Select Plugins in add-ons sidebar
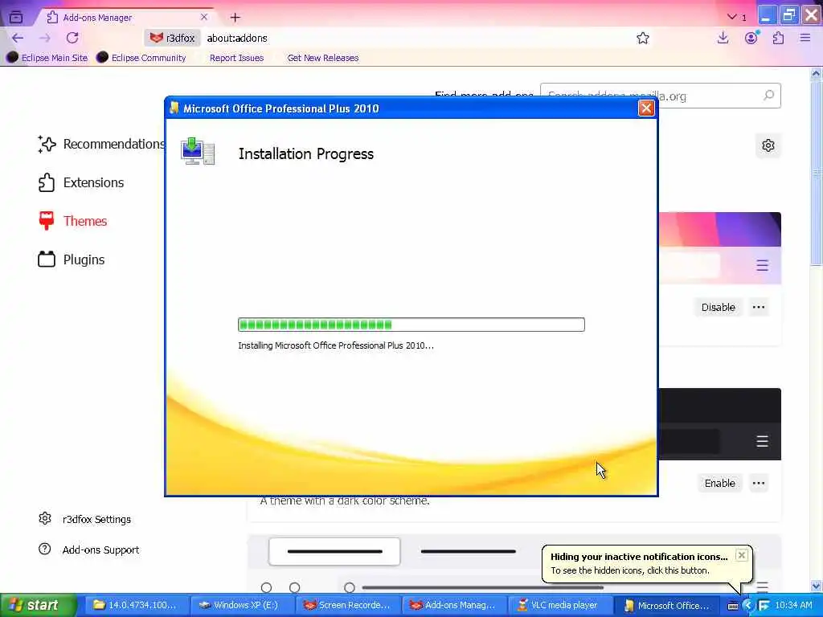The image size is (823, 617). coord(71,259)
